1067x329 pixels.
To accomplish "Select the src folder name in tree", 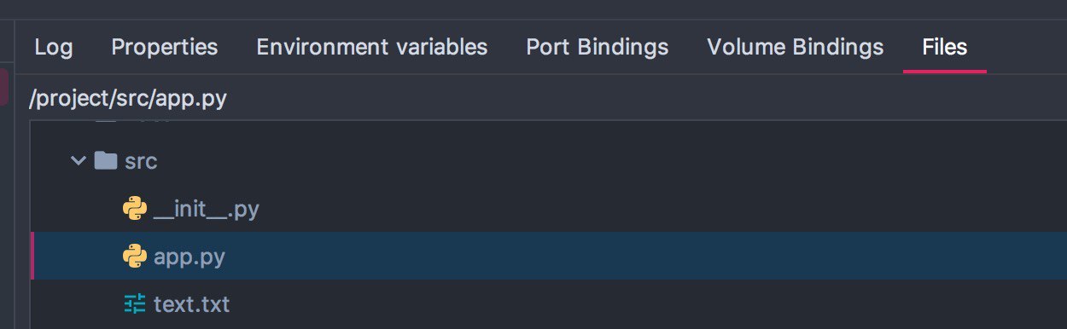I will click(x=141, y=161).
